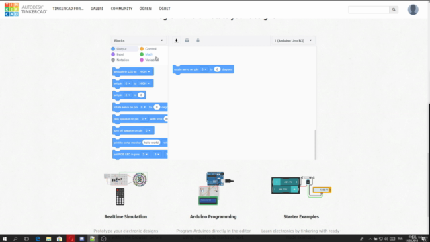
Task: Click degrees value in workspace rotate servo block
Action: (x=217, y=69)
